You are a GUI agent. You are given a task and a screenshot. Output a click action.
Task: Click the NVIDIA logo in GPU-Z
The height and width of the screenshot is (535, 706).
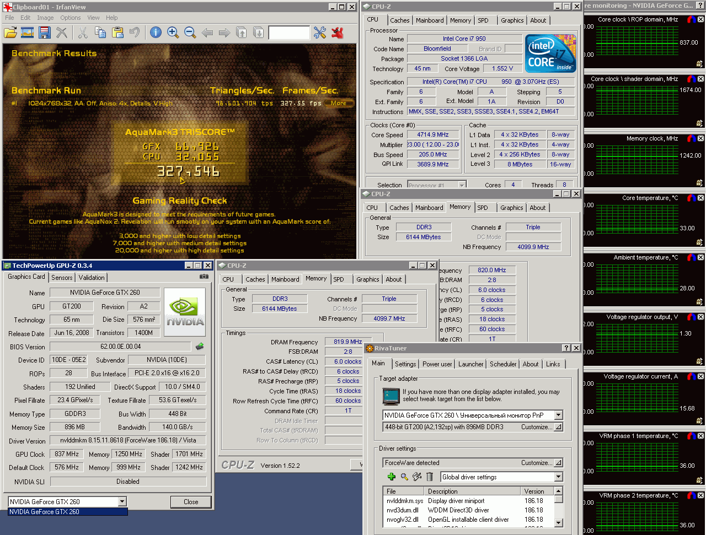[185, 312]
